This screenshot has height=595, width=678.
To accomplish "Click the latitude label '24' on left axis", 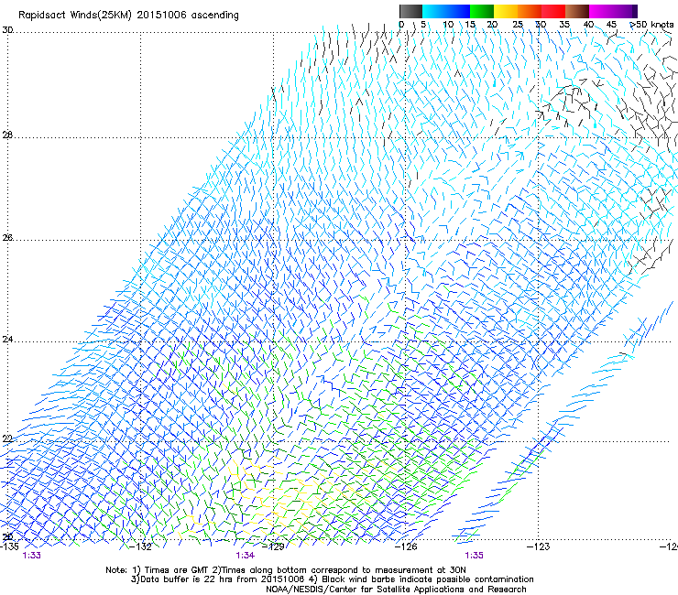I will coord(7,340).
